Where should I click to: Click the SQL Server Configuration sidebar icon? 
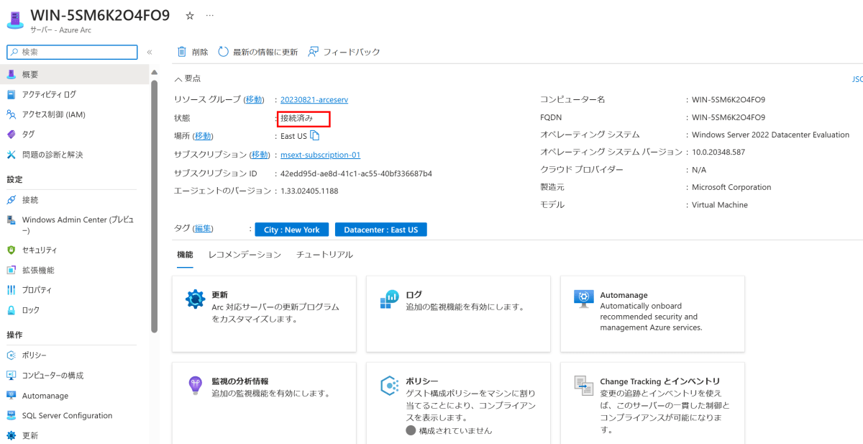[11, 415]
